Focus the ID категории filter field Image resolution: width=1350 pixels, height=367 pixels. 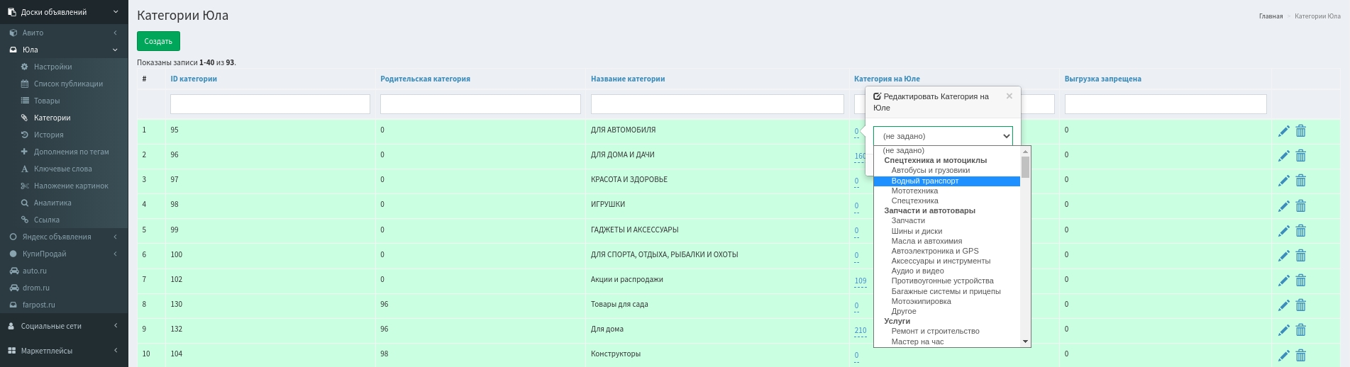[270, 104]
